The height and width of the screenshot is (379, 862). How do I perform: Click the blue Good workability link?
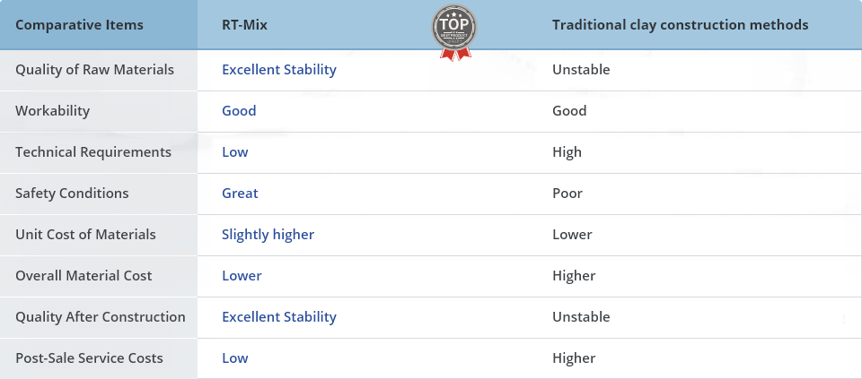pyautogui.click(x=239, y=111)
